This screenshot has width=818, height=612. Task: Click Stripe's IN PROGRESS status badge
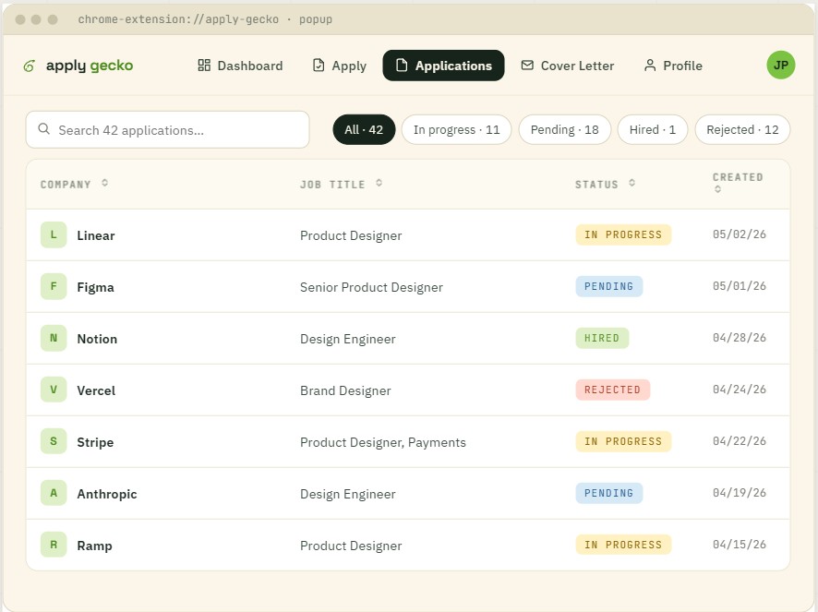click(x=623, y=441)
